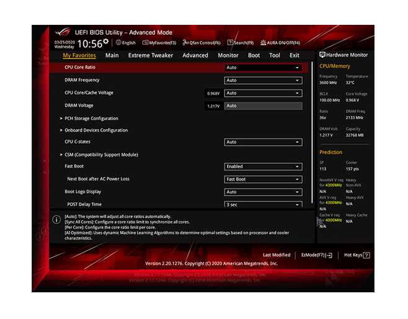The height and width of the screenshot is (319, 408).
Task: Toggle AURA ON/OFF(F4)
Action: 280,43
